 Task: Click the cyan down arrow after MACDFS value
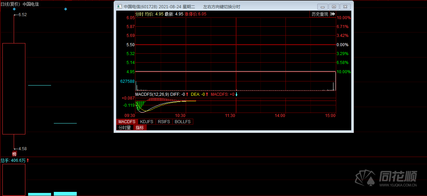[x=236, y=94]
